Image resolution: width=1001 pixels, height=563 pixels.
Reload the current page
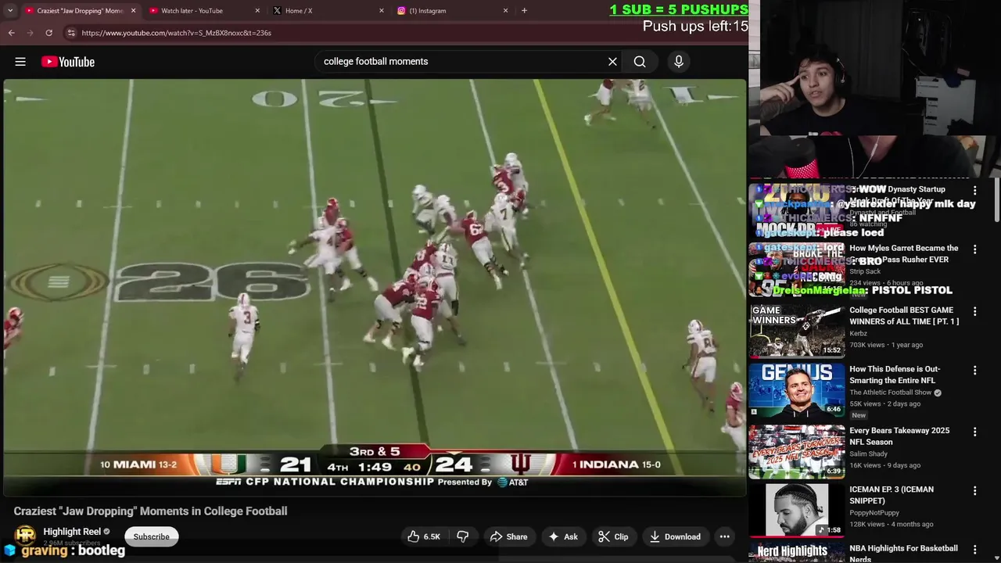[x=48, y=33]
